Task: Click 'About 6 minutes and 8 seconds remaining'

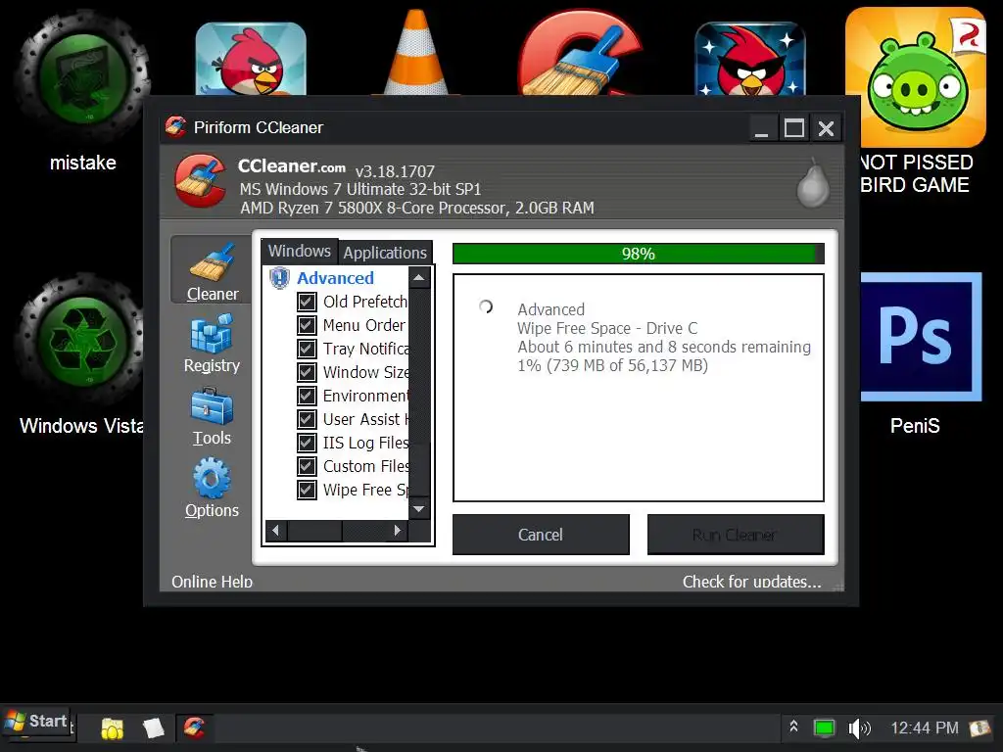Action: click(664, 347)
